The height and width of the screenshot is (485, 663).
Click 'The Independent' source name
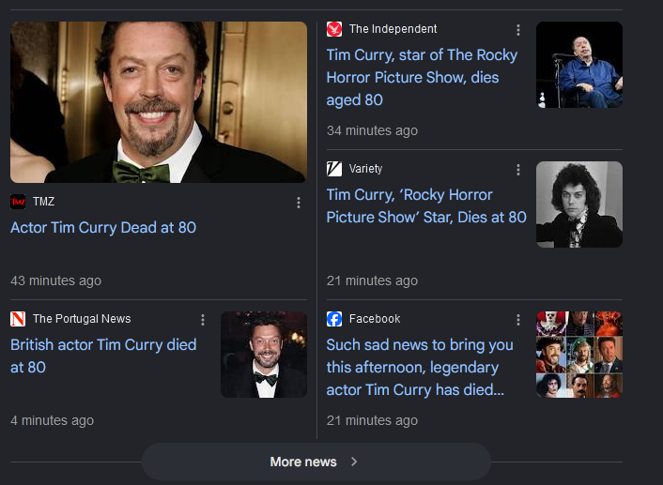[393, 29]
